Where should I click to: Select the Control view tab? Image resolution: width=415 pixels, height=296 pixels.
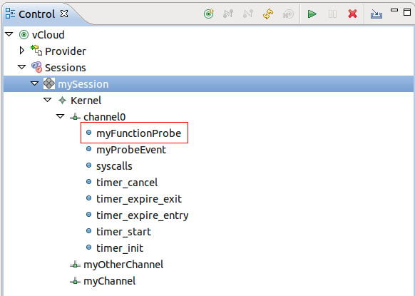(x=36, y=14)
